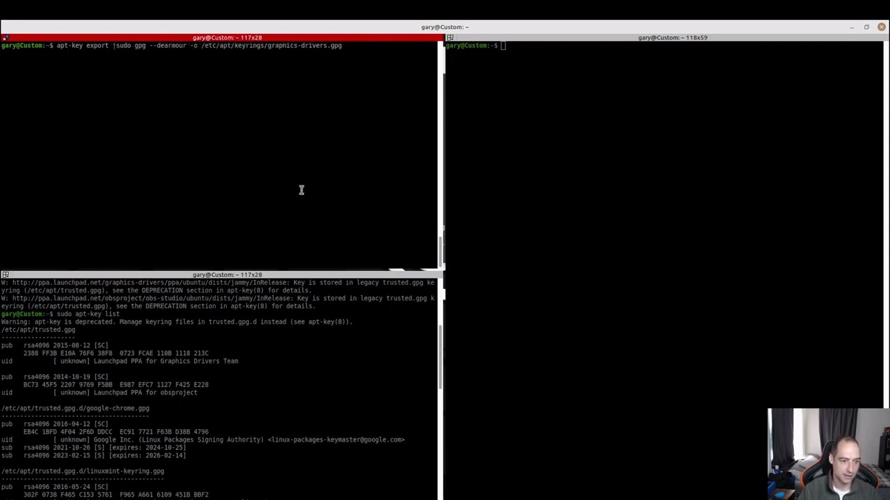Screen dimensions: 890x500
Task: Click sub key line expiring 2026-02-14
Action: pyautogui.click(x=93, y=456)
